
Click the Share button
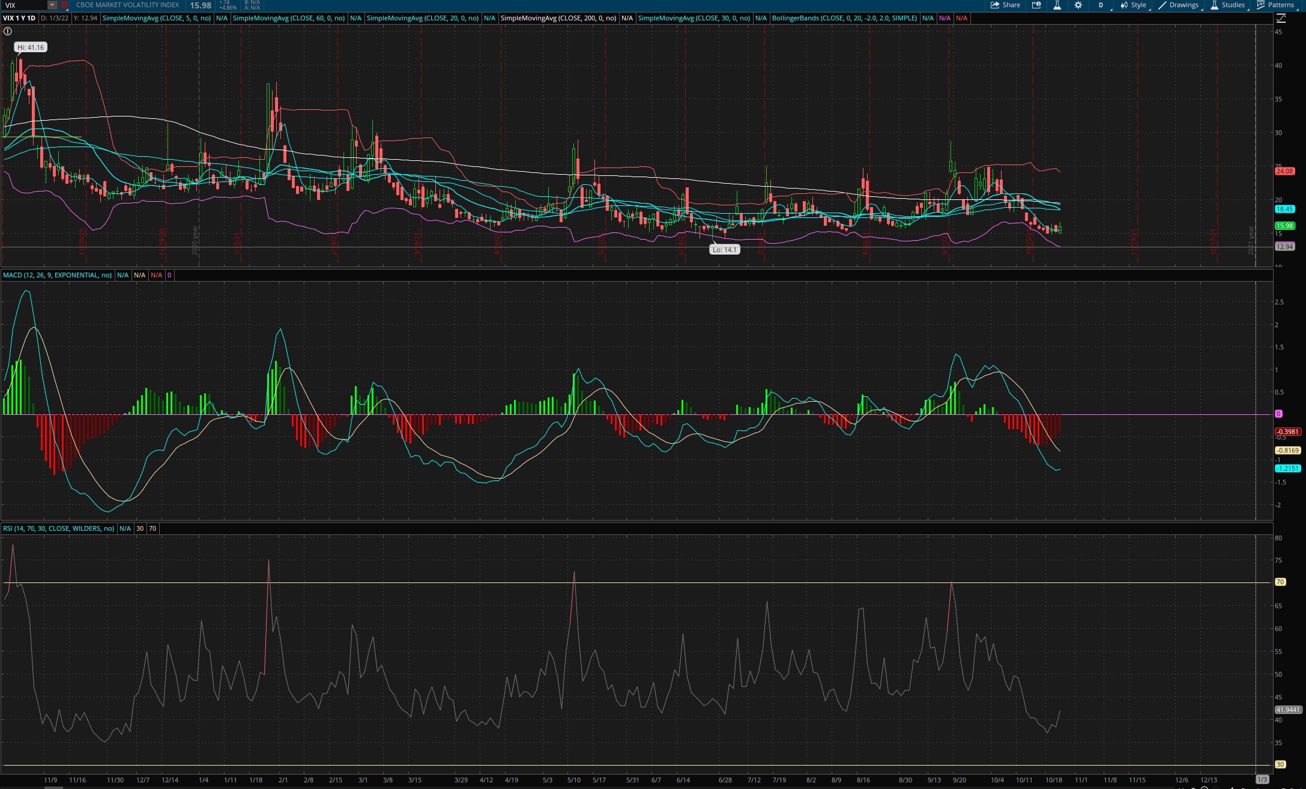pyautogui.click(x=1005, y=5)
